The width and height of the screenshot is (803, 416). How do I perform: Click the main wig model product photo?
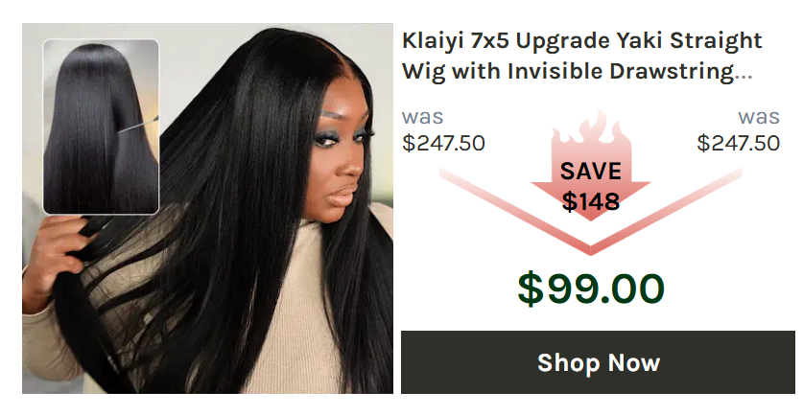207,208
